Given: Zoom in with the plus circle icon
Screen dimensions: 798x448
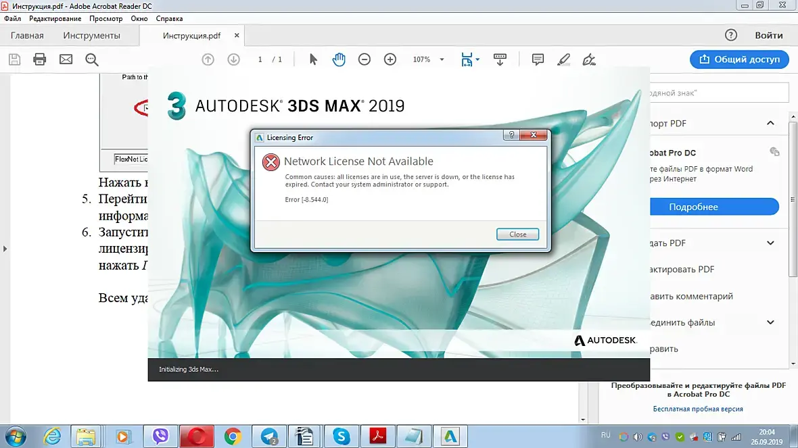Looking at the screenshot, I should tap(390, 59).
